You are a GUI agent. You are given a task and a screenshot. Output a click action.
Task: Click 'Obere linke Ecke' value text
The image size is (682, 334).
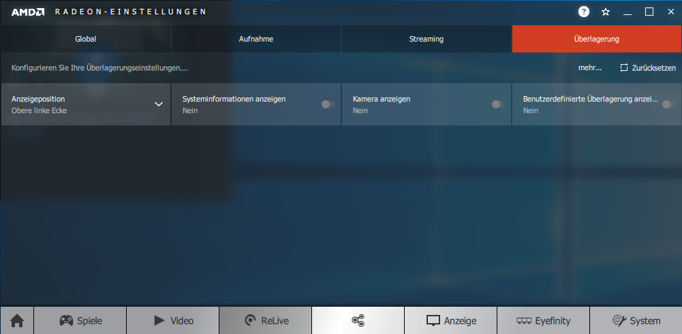point(39,110)
